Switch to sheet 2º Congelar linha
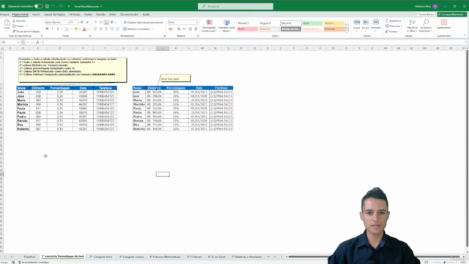 pos(101,257)
